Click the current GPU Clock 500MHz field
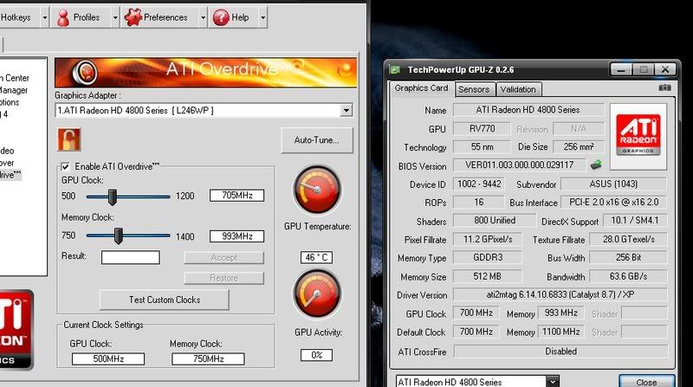The width and height of the screenshot is (693, 387). pos(108,358)
